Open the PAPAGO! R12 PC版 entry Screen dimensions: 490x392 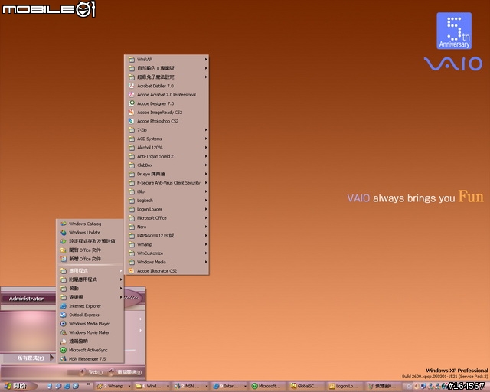[x=167, y=235]
